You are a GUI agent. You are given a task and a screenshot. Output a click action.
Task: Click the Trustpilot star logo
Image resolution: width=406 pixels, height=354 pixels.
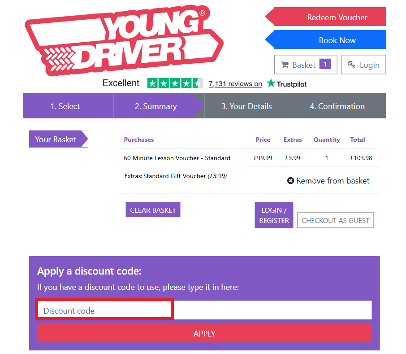(x=270, y=83)
